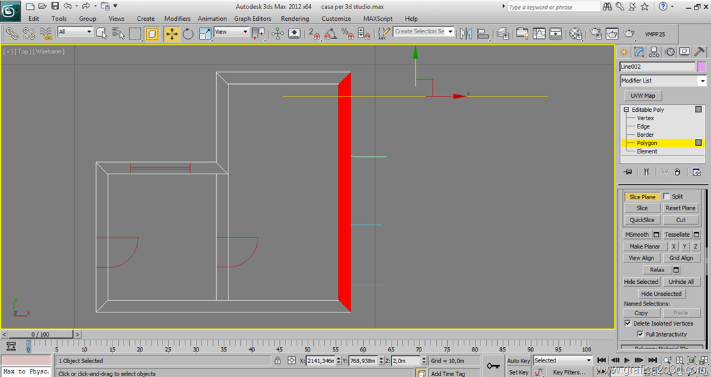
Task: Open the View reference coordinate dropdown
Action: tap(231, 32)
